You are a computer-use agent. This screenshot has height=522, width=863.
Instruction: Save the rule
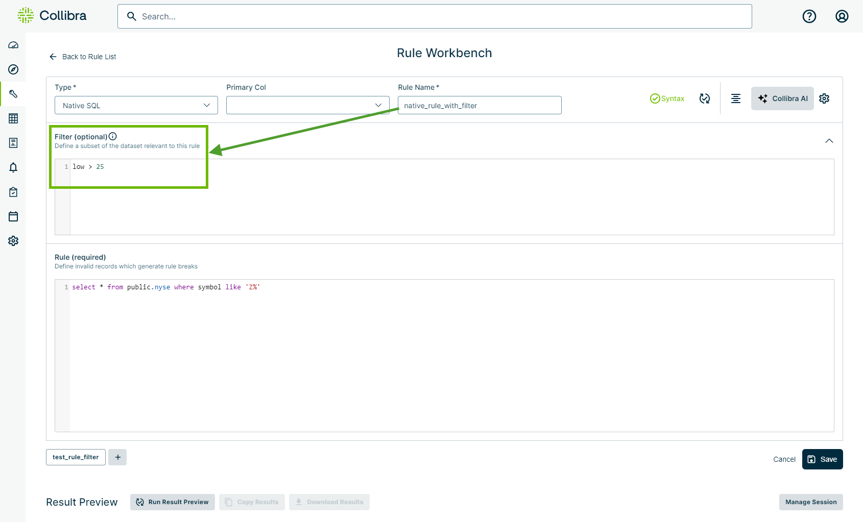pyautogui.click(x=823, y=459)
